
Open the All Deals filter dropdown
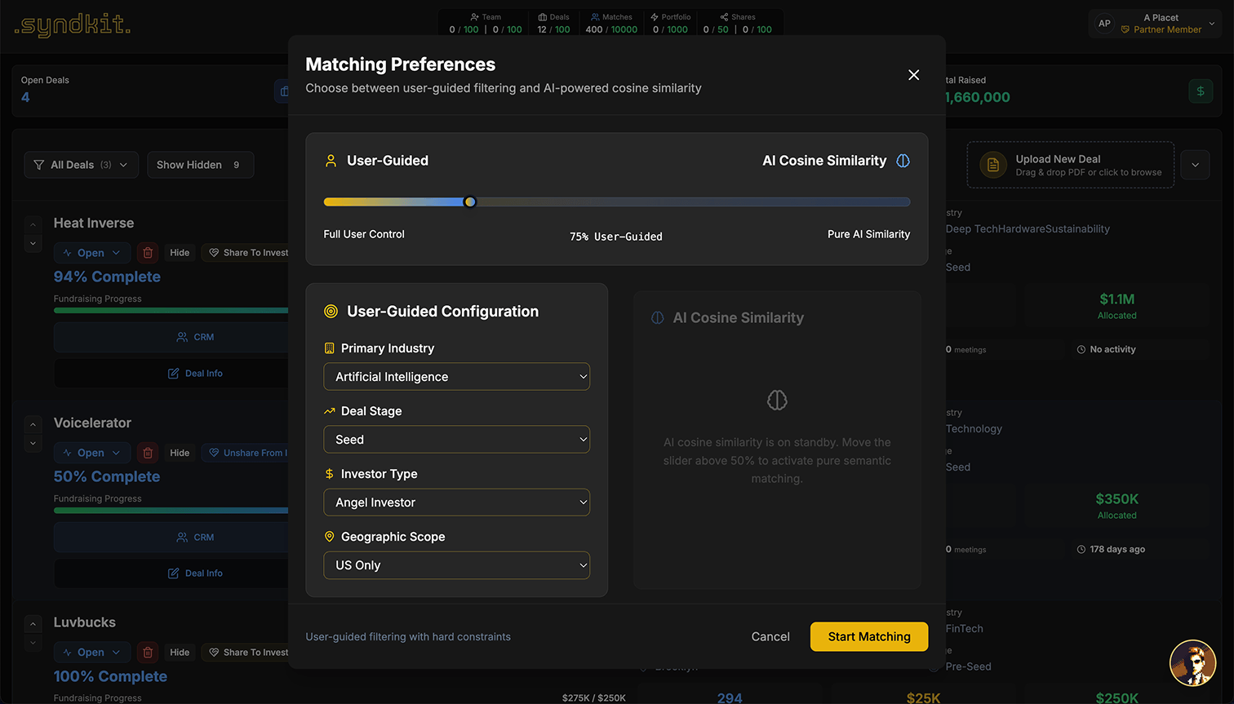[x=81, y=165]
